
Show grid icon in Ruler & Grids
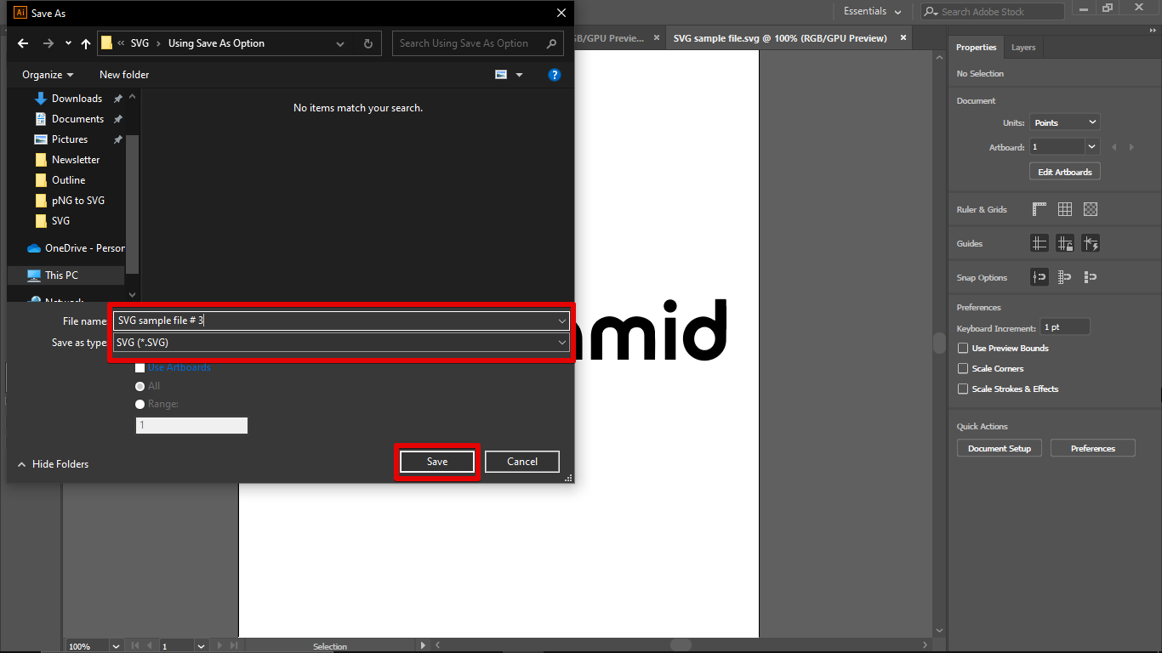coord(1065,209)
